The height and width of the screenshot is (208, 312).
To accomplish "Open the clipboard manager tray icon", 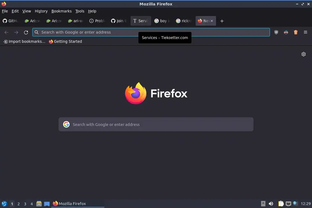I will coord(281,204).
